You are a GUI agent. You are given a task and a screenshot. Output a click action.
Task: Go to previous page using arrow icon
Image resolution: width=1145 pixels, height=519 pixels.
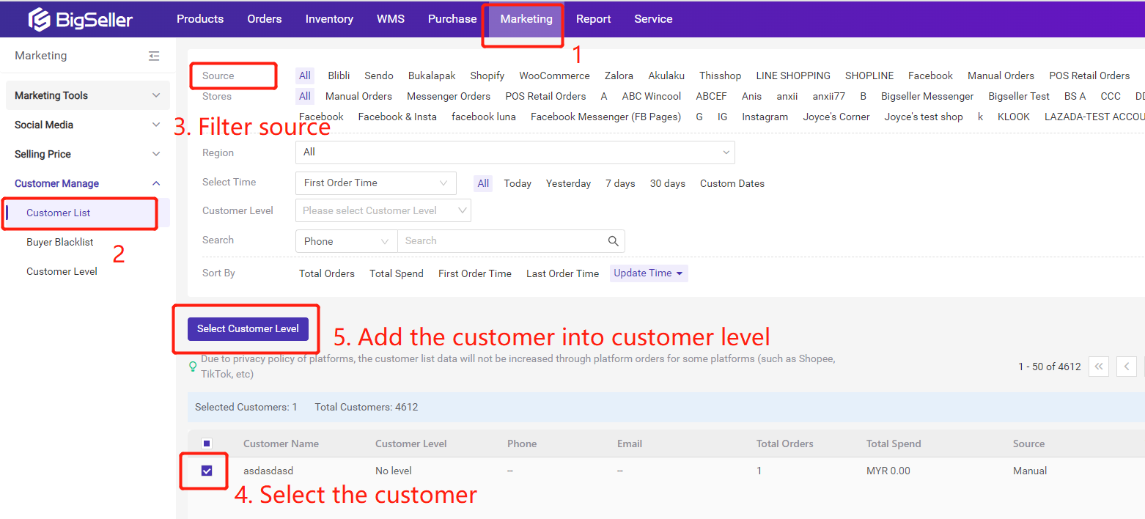click(x=1126, y=366)
